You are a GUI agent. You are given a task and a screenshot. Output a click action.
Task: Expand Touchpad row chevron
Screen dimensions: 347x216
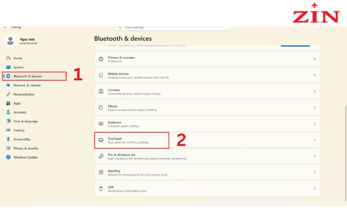pyautogui.click(x=314, y=140)
